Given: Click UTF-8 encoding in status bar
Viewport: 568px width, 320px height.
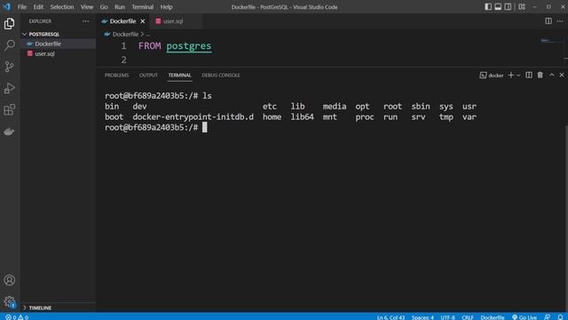Looking at the screenshot, I should click(447, 317).
